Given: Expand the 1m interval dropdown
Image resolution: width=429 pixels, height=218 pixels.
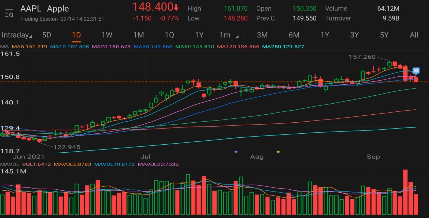Looking at the screenshot, I should click(x=229, y=35).
